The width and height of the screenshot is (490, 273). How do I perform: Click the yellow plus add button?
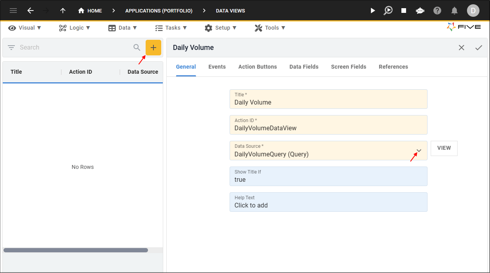(153, 48)
